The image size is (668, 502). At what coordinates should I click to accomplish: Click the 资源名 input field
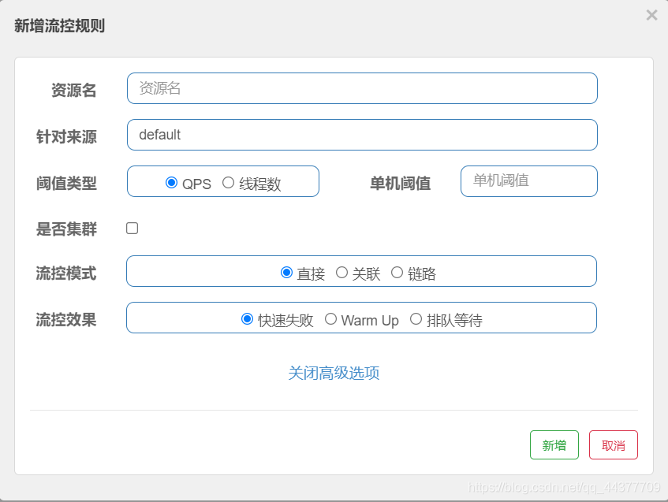tap(362, 88)
